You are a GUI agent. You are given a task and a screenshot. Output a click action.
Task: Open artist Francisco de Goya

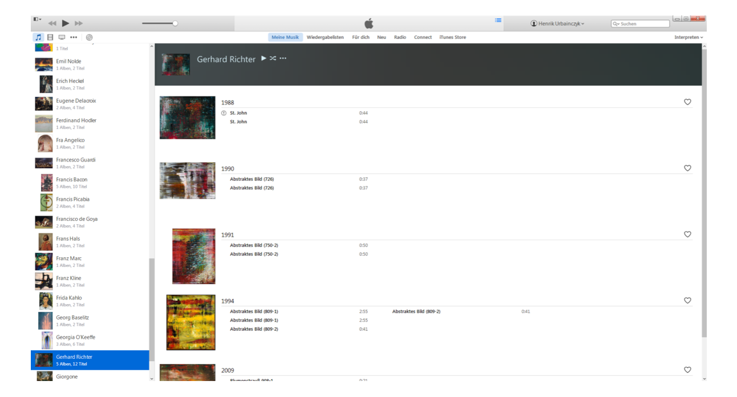(x=90, y=222)
